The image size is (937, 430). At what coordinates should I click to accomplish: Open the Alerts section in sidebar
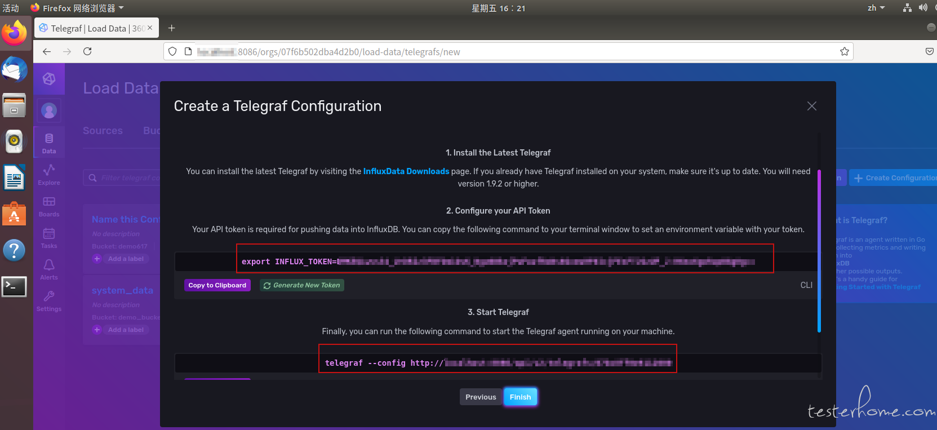tap(49, 269)
